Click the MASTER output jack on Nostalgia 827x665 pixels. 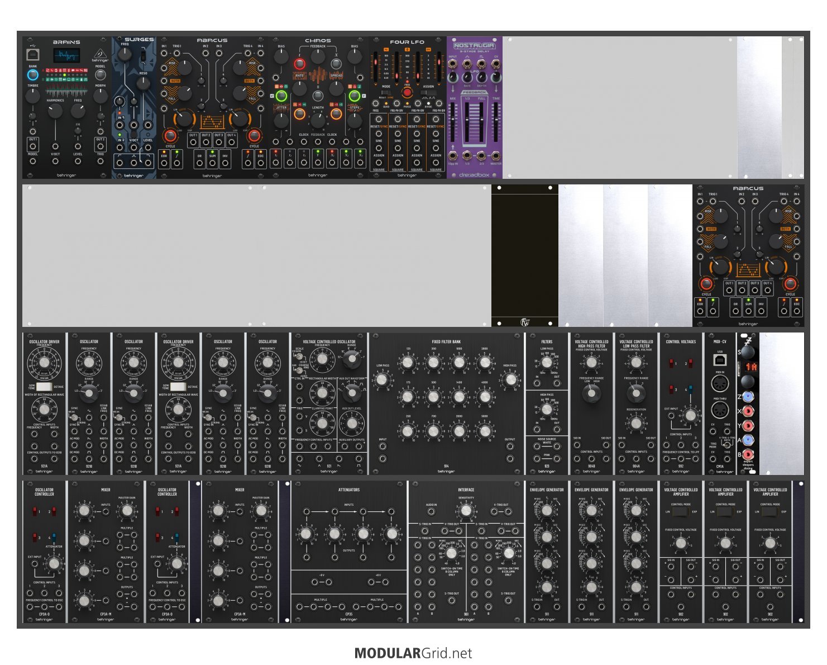(x=495, y=156)
